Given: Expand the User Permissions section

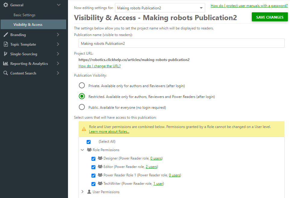Looking at the screenshot, I should [82, 192].
